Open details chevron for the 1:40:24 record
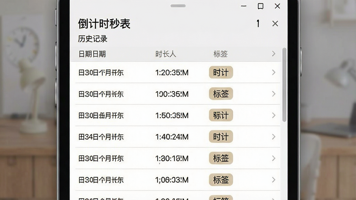Screen dimensions: 356x200 [x=274, y=137]
